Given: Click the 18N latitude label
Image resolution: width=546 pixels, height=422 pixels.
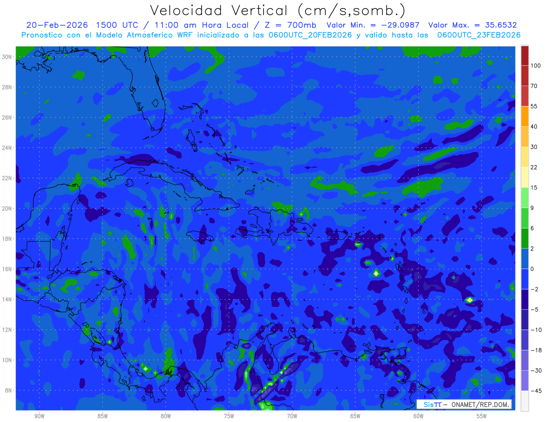Looking at the screenshot, I should pyautogui.click(x=8, y=239).
